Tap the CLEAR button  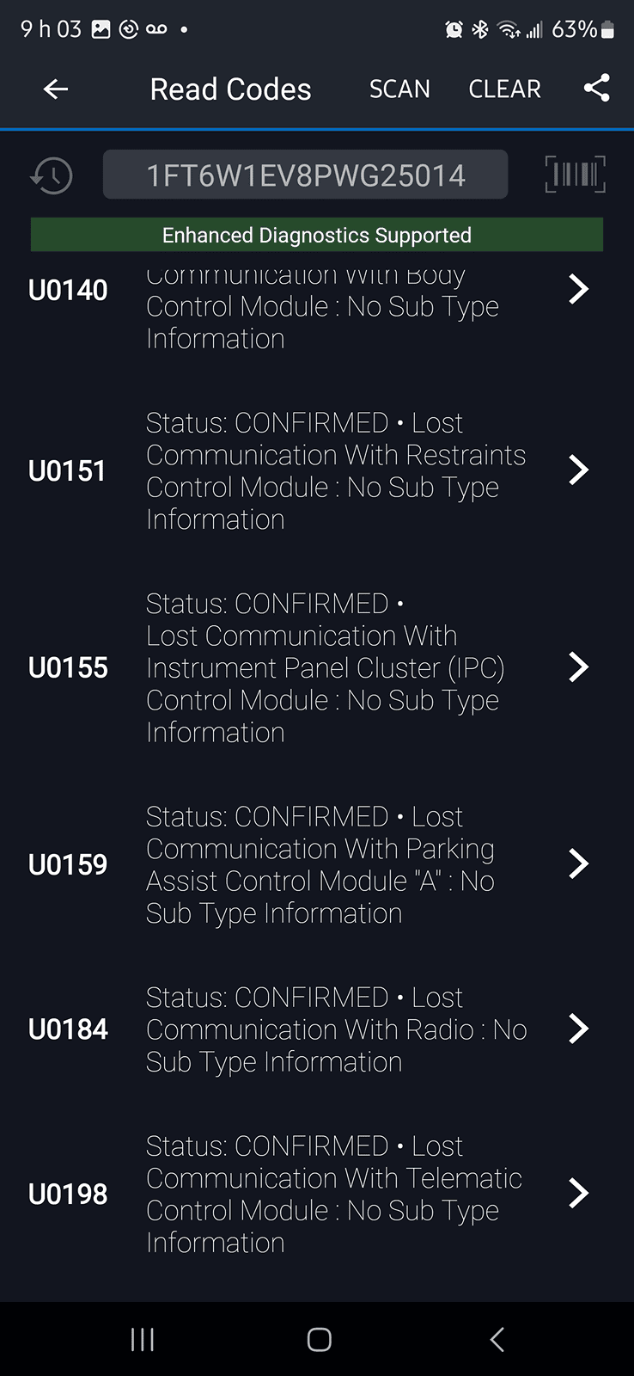pyautogui.click(x=504, y=89)
